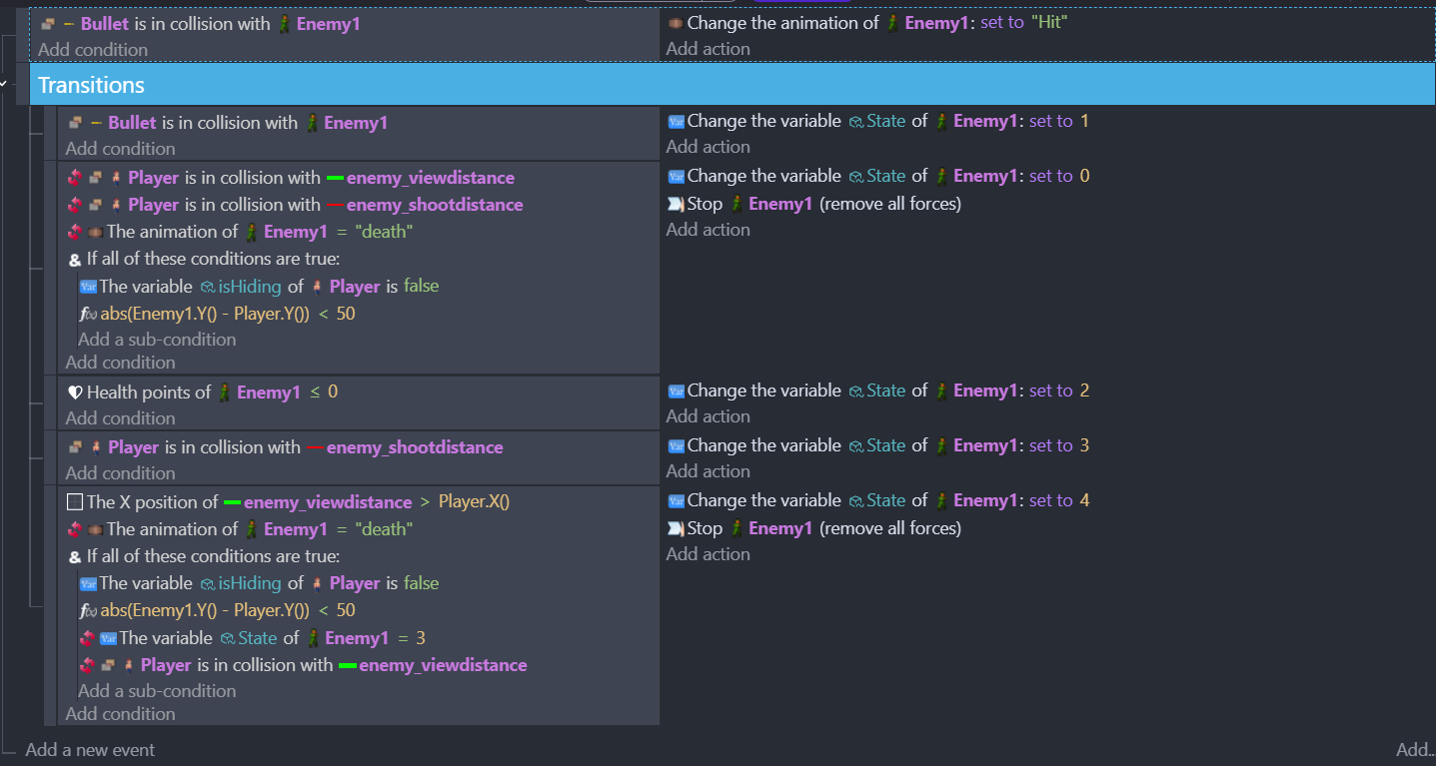Click 'Add condition' under Health points condition
The height and width of the screenshot is (766, 1436).
coord(120,418)
